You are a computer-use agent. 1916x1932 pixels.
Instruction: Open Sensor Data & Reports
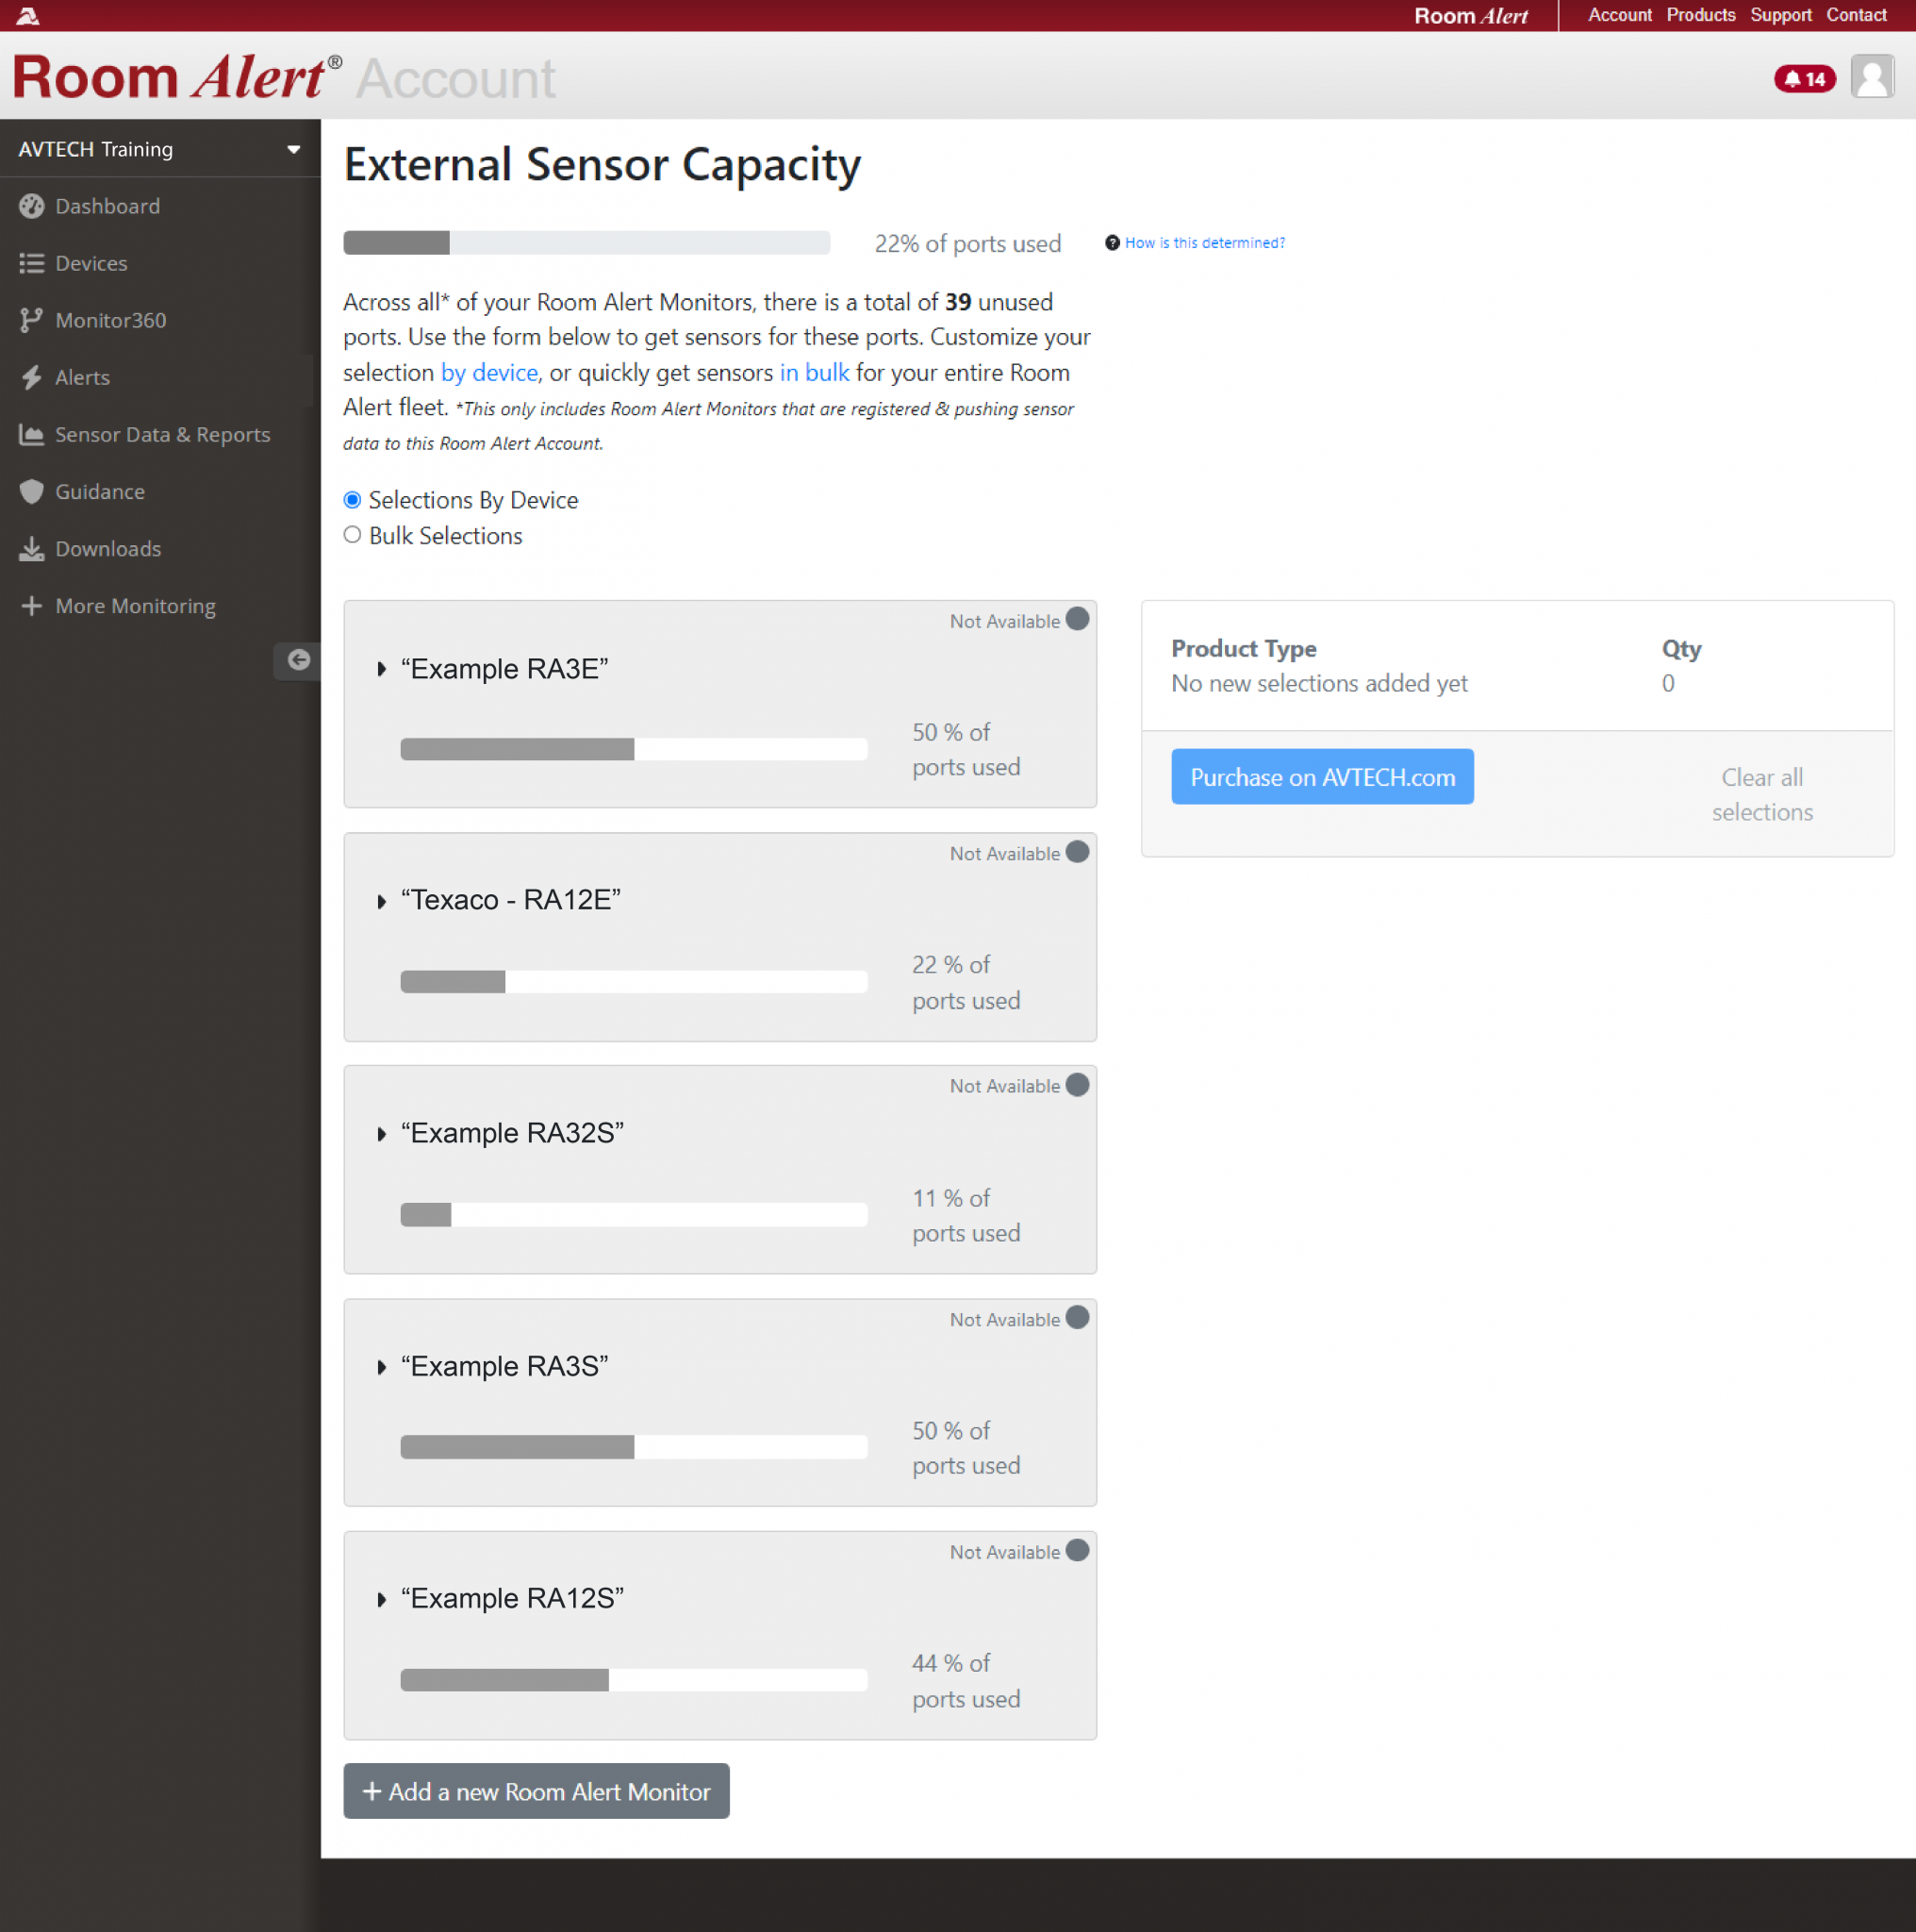(162, 434)
